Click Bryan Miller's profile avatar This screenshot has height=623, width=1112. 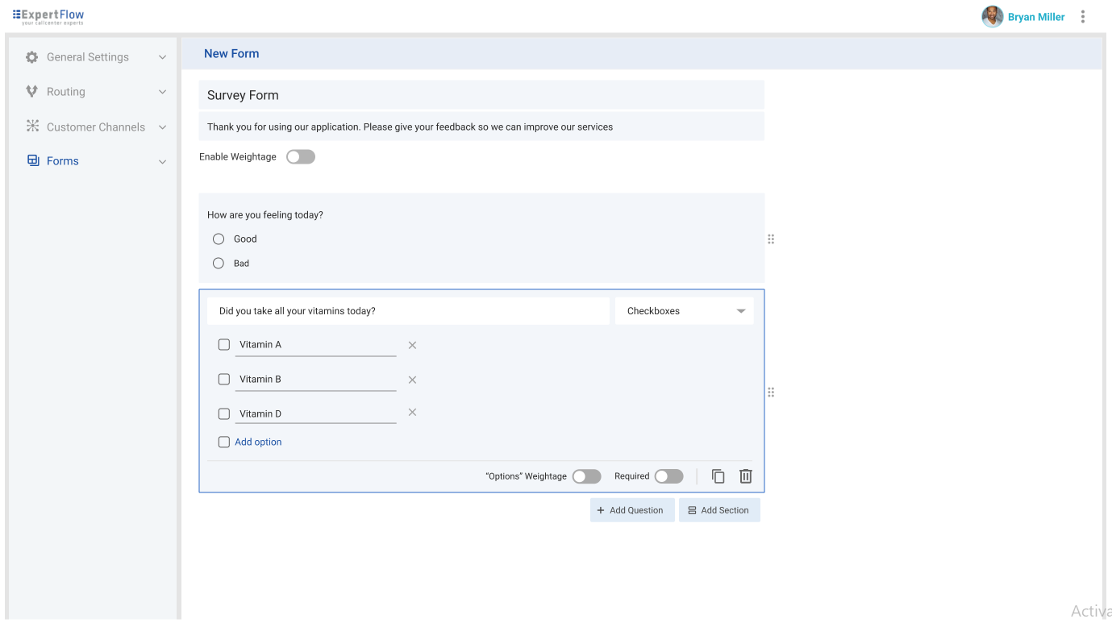[x=992, y=17]
